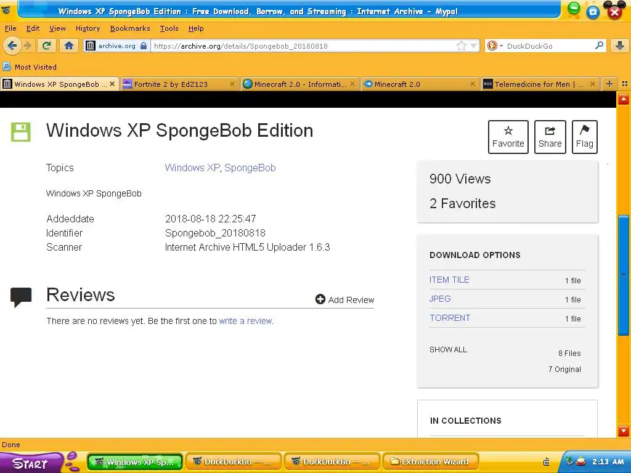
Task: Open the URL history dropdown arrow
Action: (x=474, y=46)
